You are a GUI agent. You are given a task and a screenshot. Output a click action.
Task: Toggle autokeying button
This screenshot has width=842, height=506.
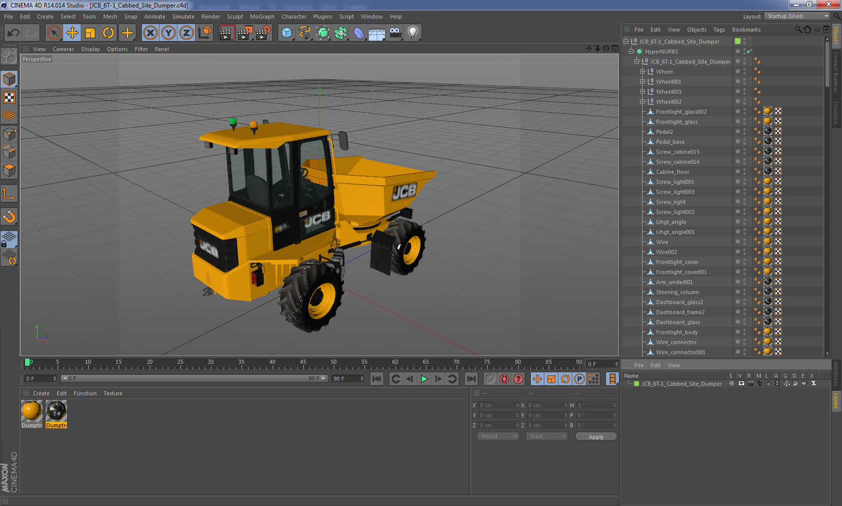coord(504,379)
